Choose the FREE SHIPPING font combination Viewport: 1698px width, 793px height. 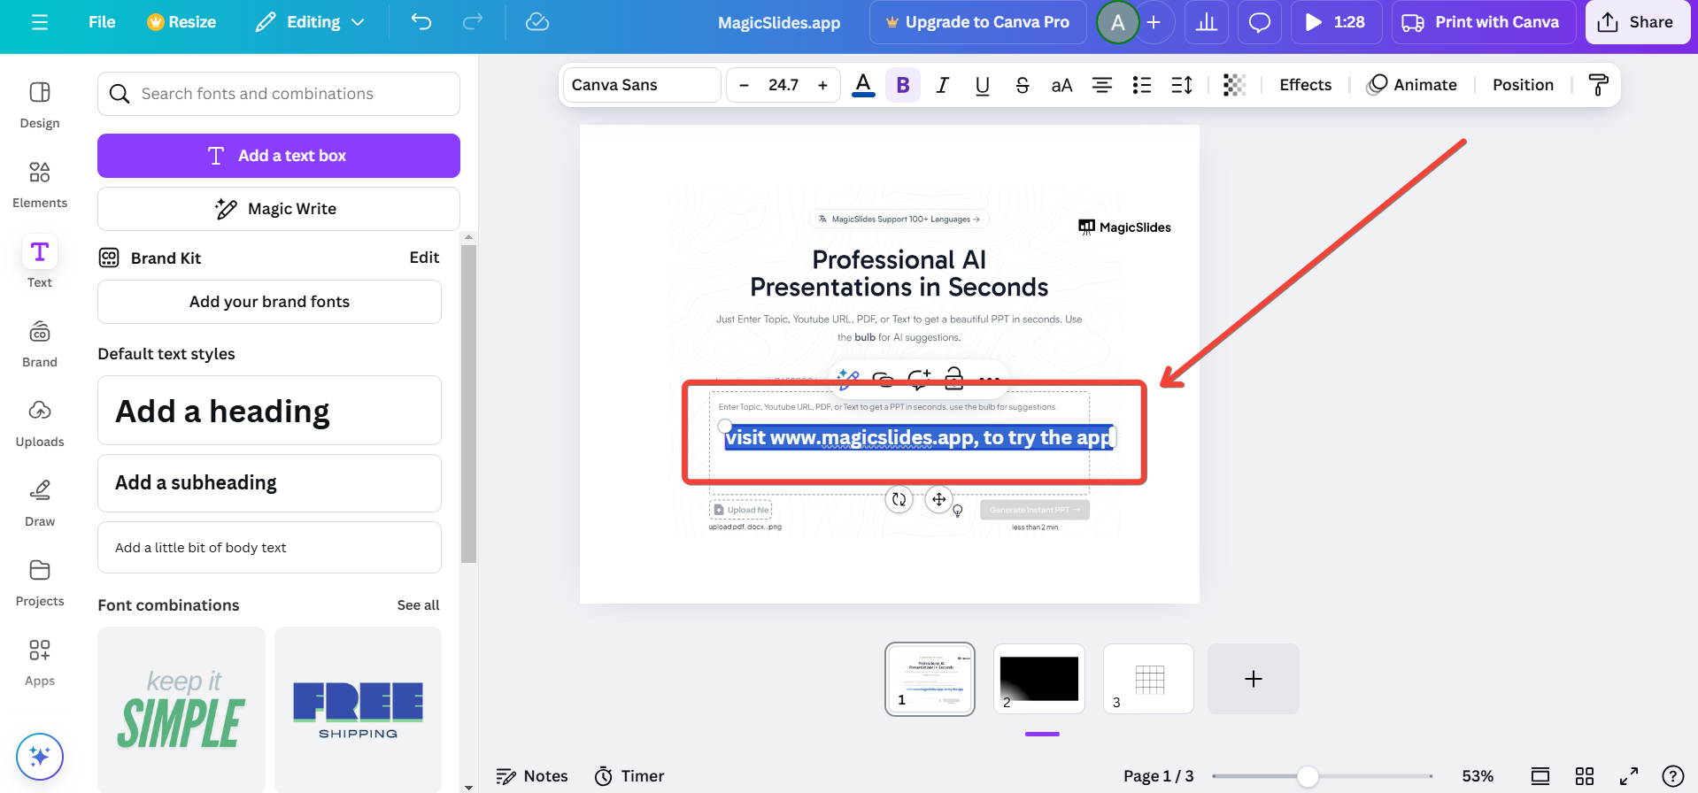[359, 710]
